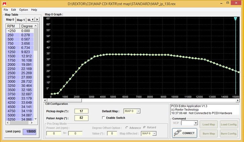Click the Load Map button
This screenshot has width=244, height=142.
208,124
